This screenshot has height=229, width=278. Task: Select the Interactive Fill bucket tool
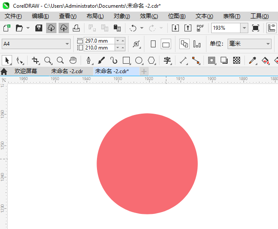point(265,60)
